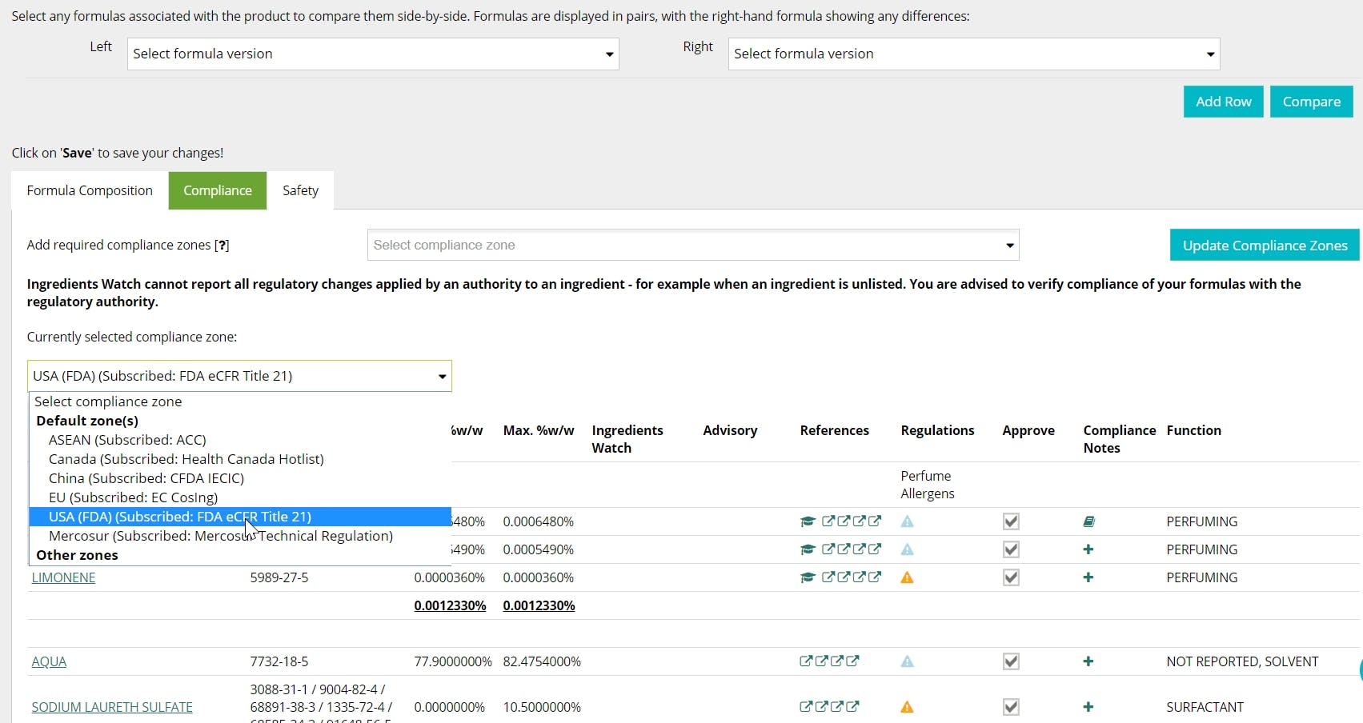Add compliance note for AQUA with plus icon
This screenshot has width=1363, height=723.
(1088, 661)
